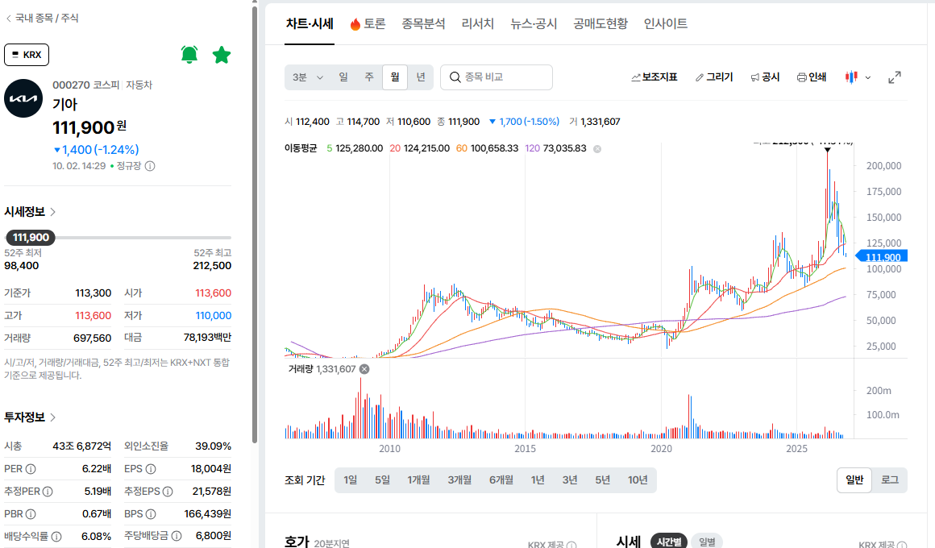Expand the chart to fullscreen
This screenshot has width=935, height=548.
[895, 77]
